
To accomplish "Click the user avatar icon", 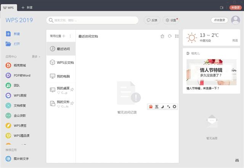I will click(x=236, y=20).
